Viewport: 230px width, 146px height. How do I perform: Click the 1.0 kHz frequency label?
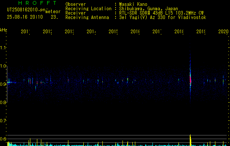[x=3, y=66]
